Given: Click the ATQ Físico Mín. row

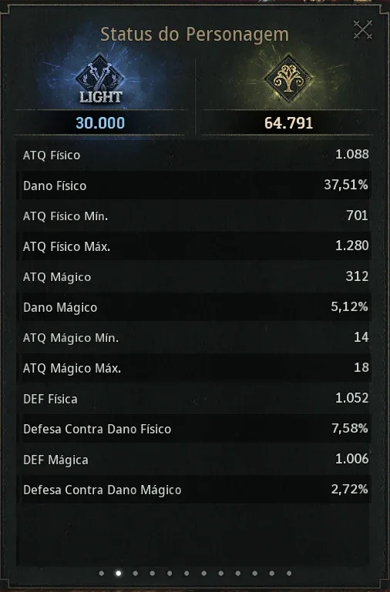Looking at the screenshot, I should click(x=195, y=216).
